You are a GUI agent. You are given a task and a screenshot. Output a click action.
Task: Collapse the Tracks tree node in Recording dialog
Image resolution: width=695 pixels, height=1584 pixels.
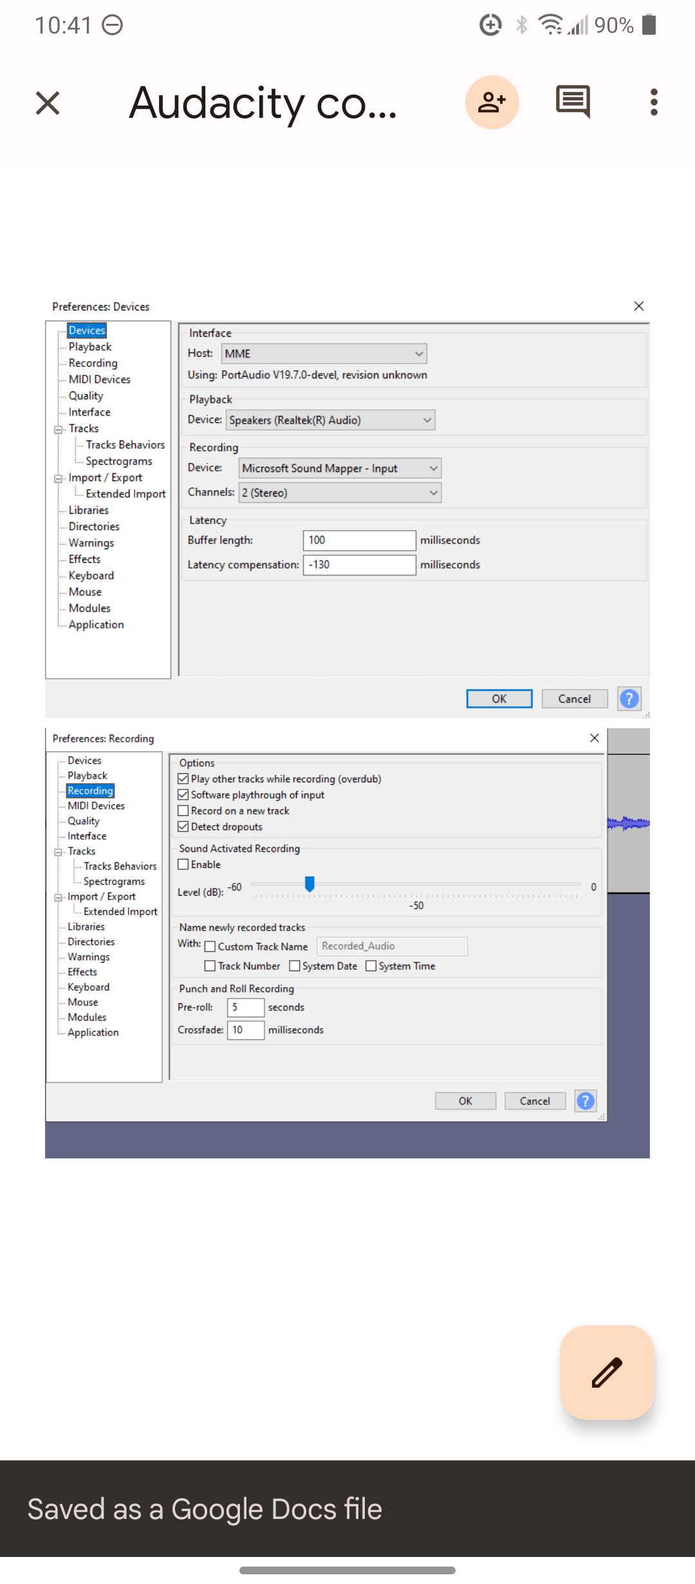58,852
